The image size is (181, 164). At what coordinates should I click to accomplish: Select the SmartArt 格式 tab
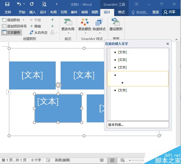point(121,12)
